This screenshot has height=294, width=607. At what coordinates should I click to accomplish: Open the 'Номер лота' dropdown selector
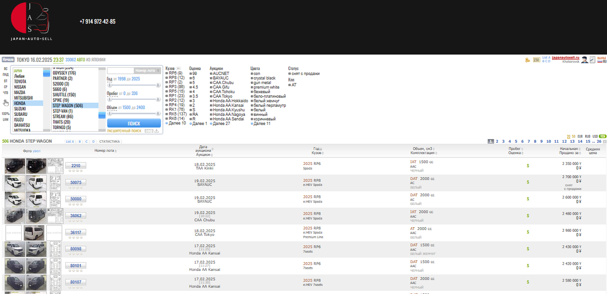point(147,70)
